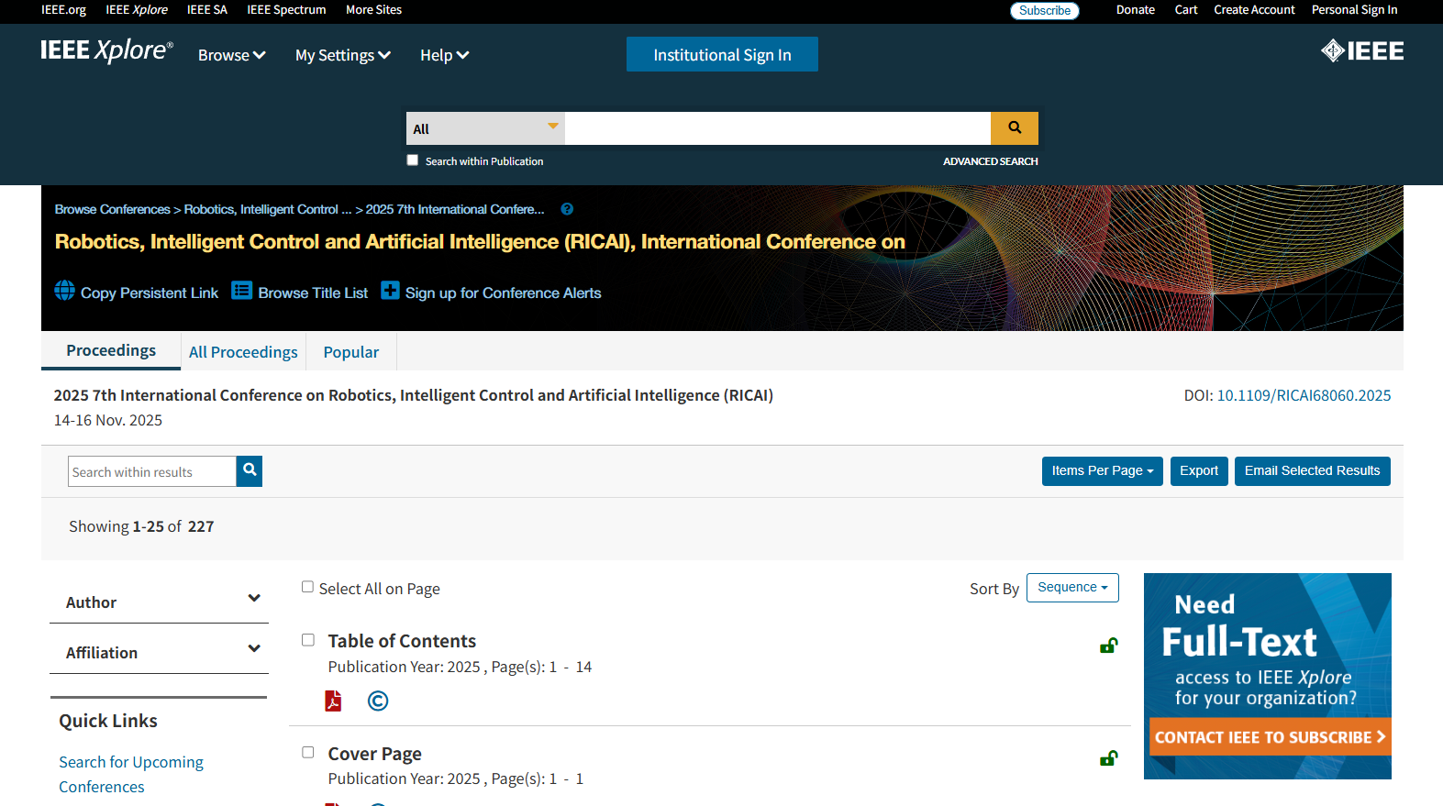This screenshot has height=806, width=1443.
Task: Open the My Settings dropdown
Action: pos(343,55)
